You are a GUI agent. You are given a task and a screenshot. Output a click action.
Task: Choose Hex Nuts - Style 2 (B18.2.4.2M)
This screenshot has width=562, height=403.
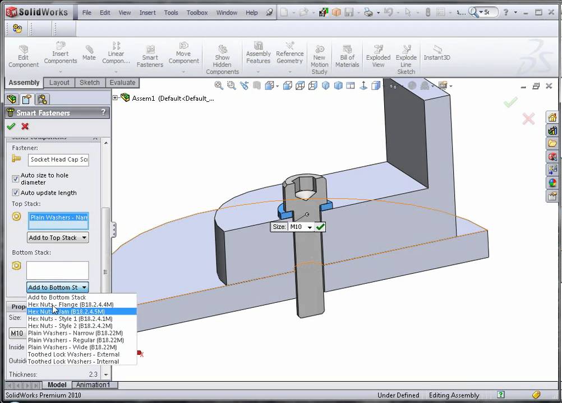coord(82,326)
